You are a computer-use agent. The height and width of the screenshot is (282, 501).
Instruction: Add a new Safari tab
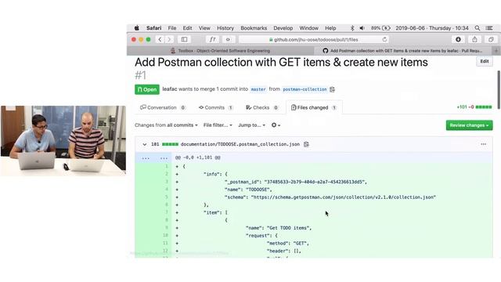point(496,50)
